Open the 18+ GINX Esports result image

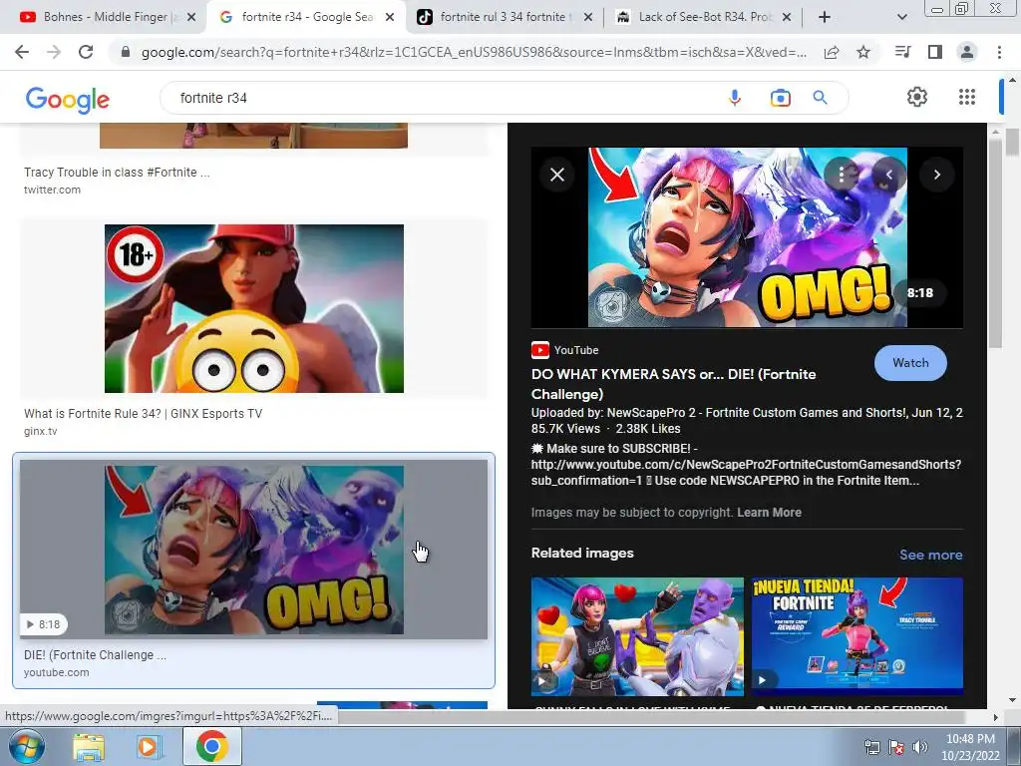(254, 308)
